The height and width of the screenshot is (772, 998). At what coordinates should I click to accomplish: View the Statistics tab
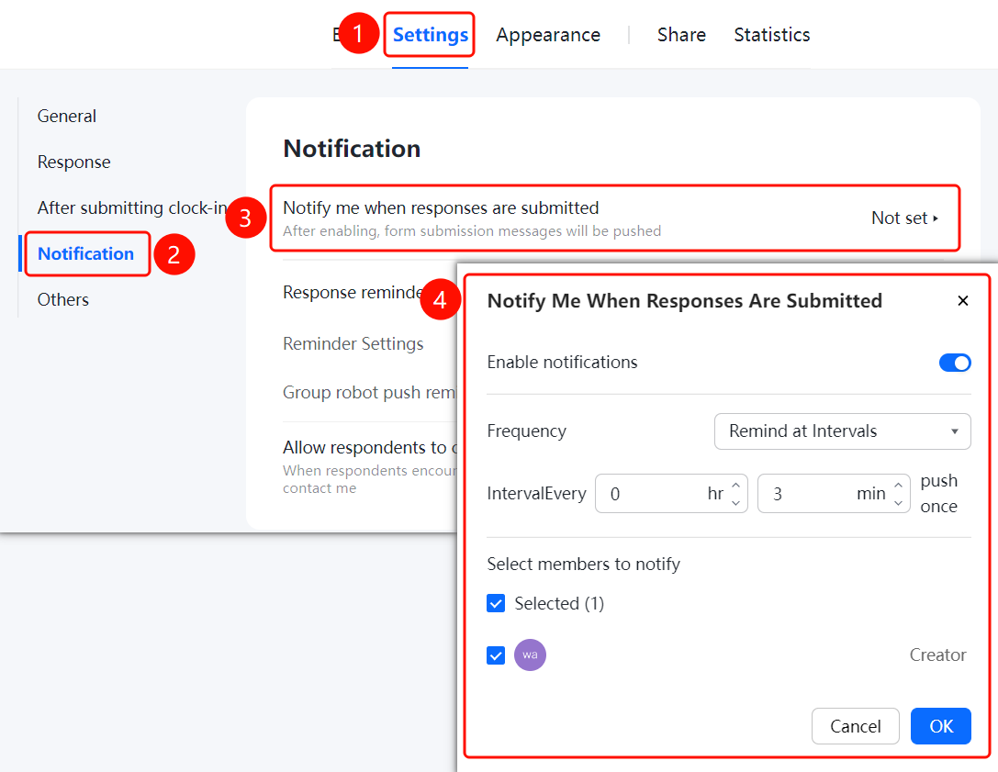[771, 34]
